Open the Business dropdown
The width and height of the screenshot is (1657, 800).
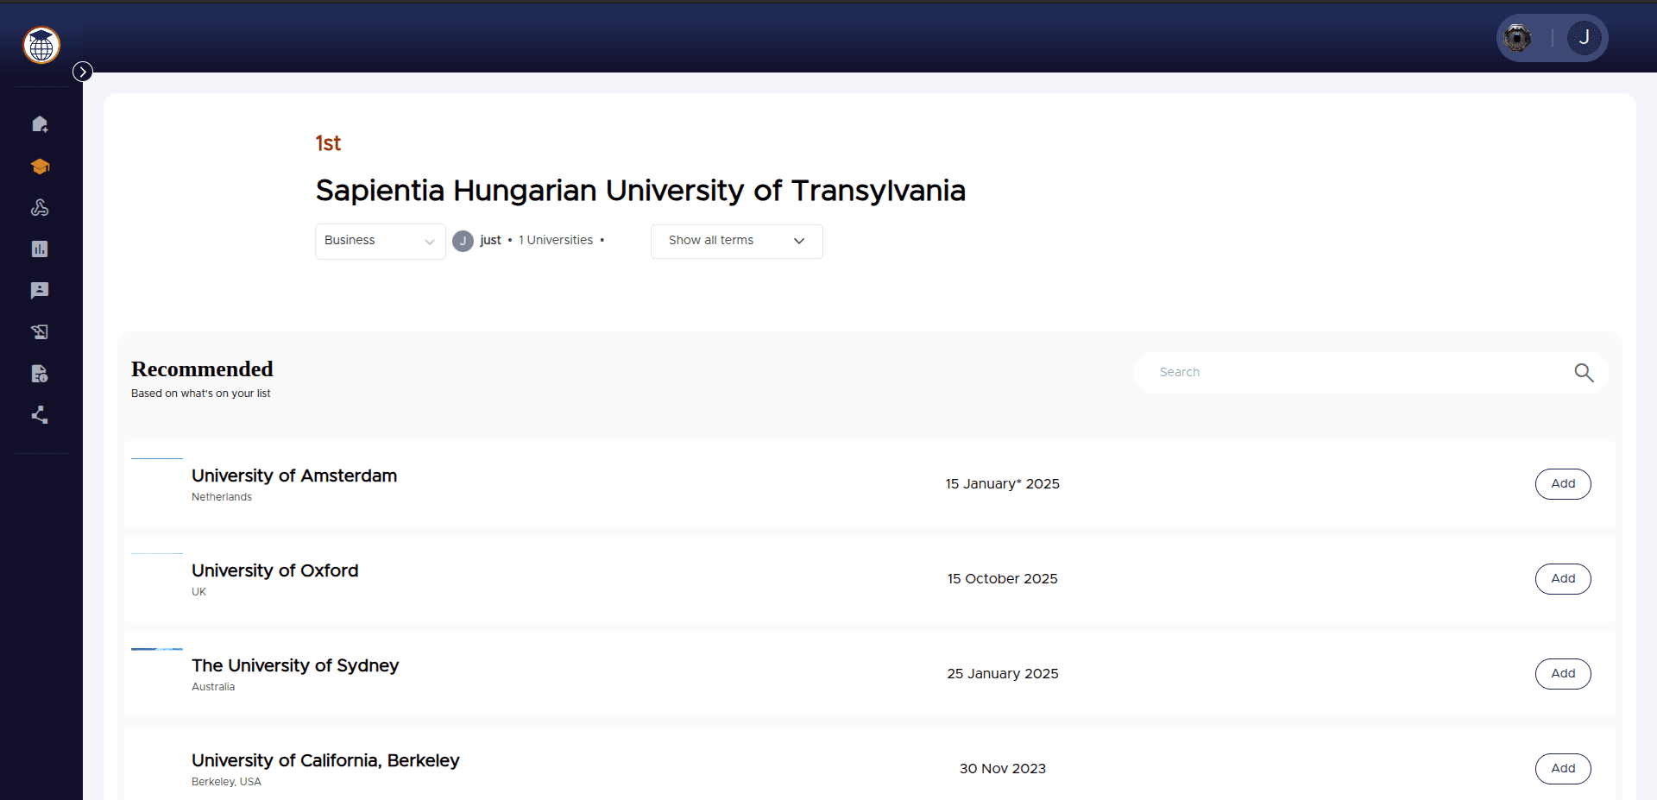(x=380, y=241)
